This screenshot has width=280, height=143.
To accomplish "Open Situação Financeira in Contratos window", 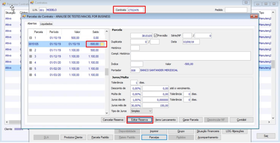I will 208,131.
